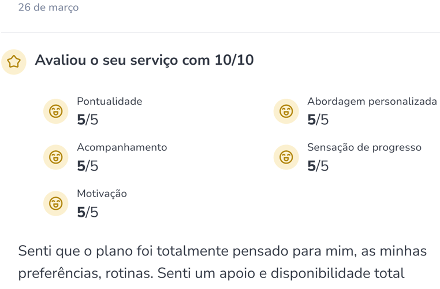Click the 5/5 score under Abordagem personalizada
The image size is (440, 289).
click(318, 120)
